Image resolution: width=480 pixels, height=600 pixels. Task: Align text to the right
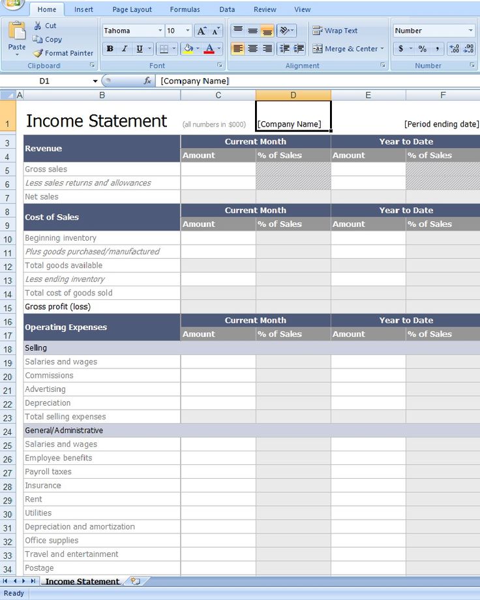point(267,49)
